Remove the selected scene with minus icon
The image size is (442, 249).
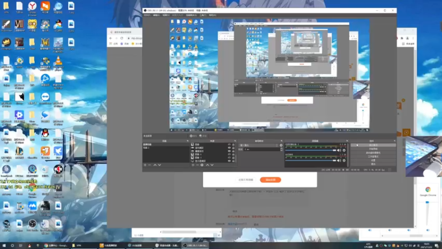coord(149,165)
